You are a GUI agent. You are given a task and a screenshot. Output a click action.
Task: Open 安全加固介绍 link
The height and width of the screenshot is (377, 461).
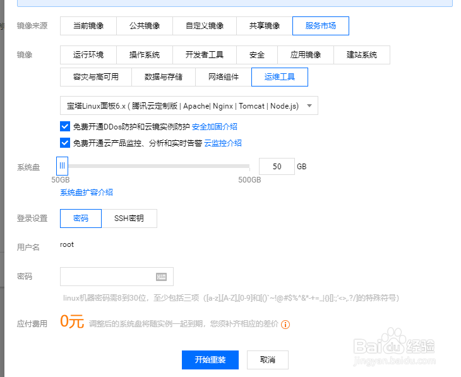(x=214, y=127)
